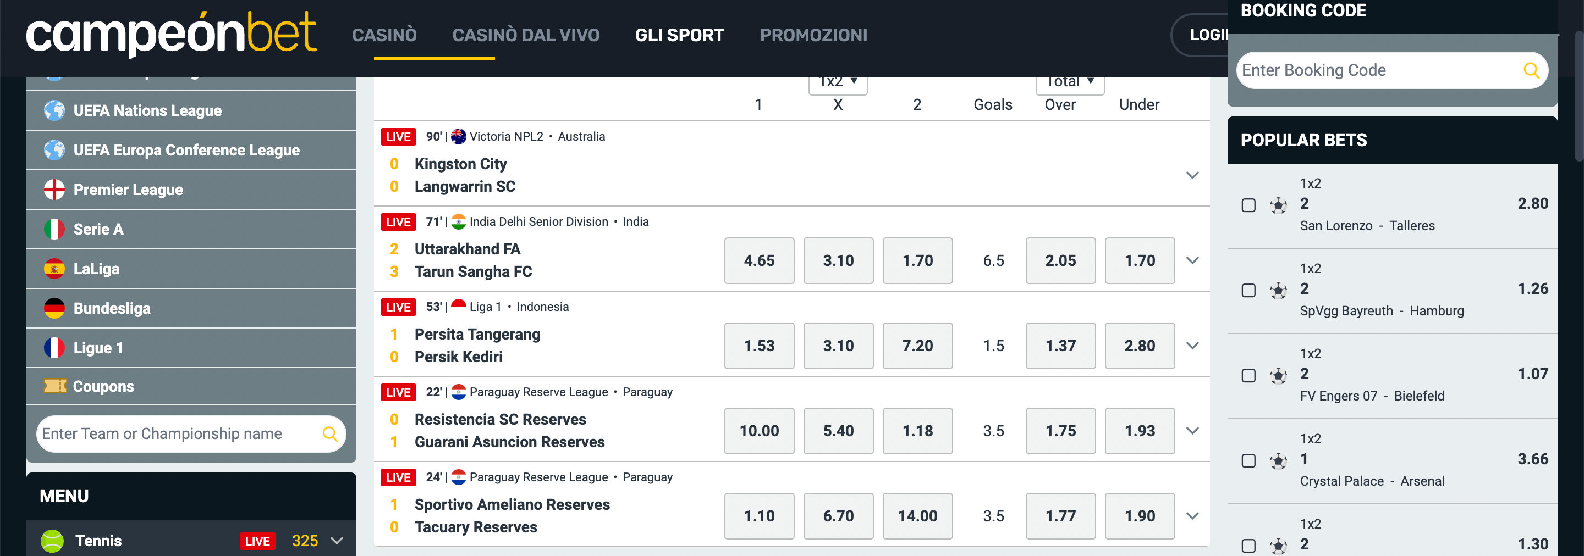
Task: Expand more markets for Kingston City match
Action: [1193, 175]
